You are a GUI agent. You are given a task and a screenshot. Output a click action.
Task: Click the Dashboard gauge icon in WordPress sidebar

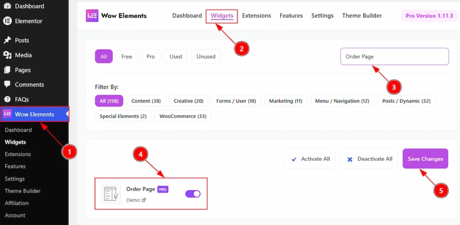coord(7,6)
